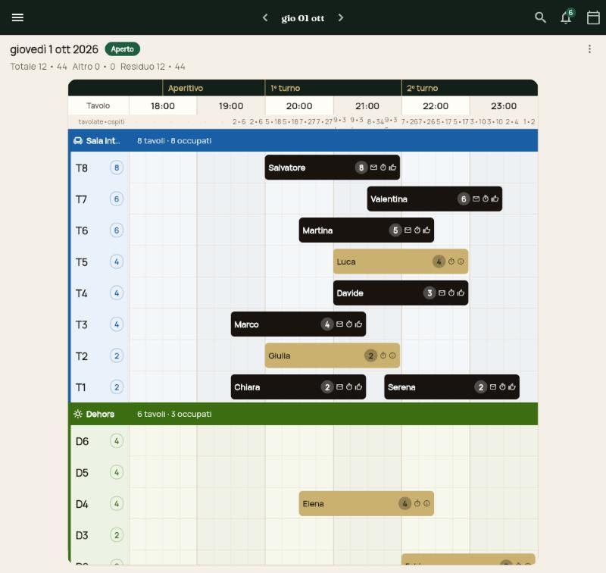
Task: Click the timer icon on Giulia's reservation
Action: point(383,355)
